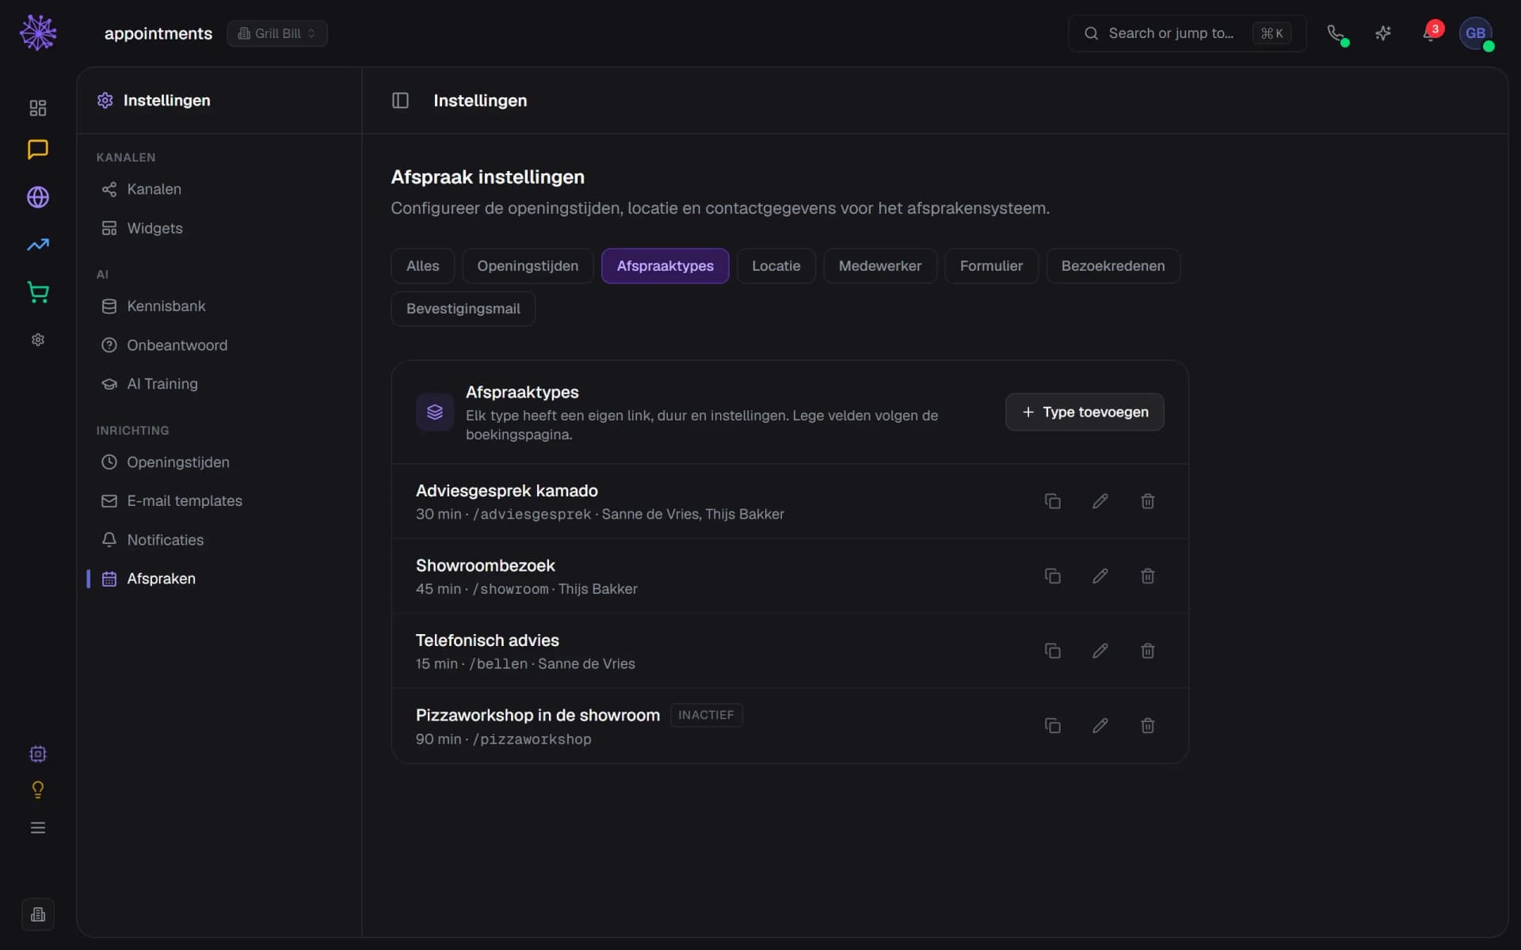Open Kanalen in the settings sidebar
This screenshot has width=1521, height=950.
220,189
